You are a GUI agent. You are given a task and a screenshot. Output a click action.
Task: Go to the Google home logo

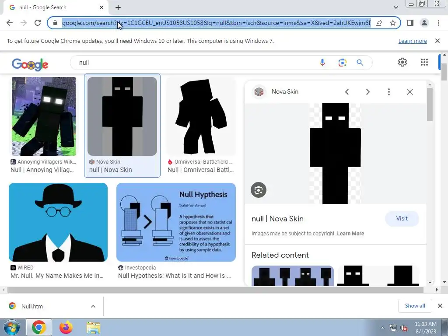(x=30, y=64)
